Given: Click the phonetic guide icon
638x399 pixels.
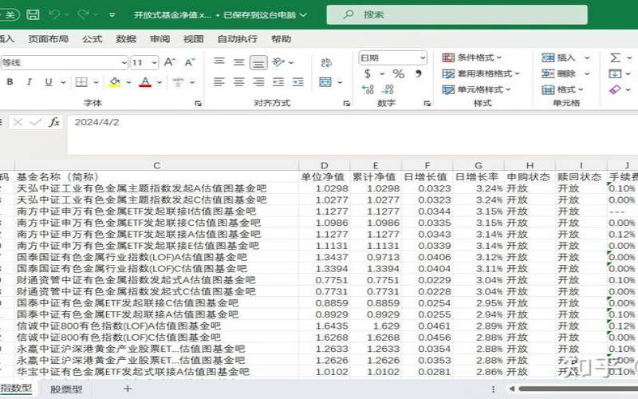Looking at the screenshot, I should click(x=178, y=82).
